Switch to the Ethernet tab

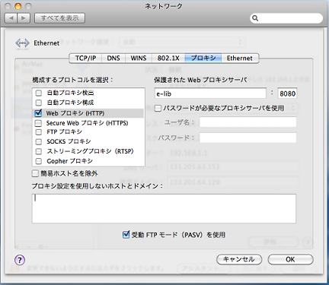240,58
